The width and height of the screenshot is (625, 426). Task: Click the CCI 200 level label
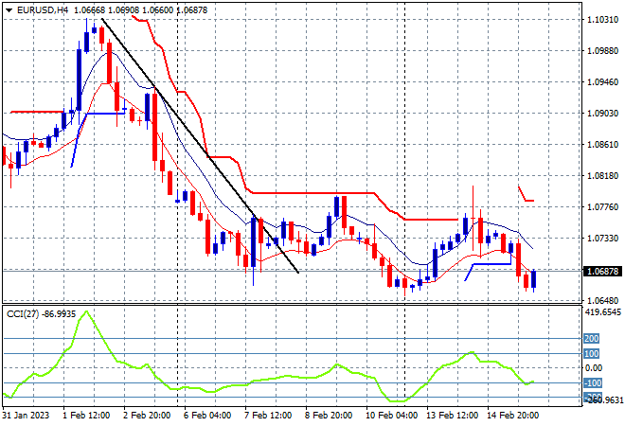[x=591, y=338]
